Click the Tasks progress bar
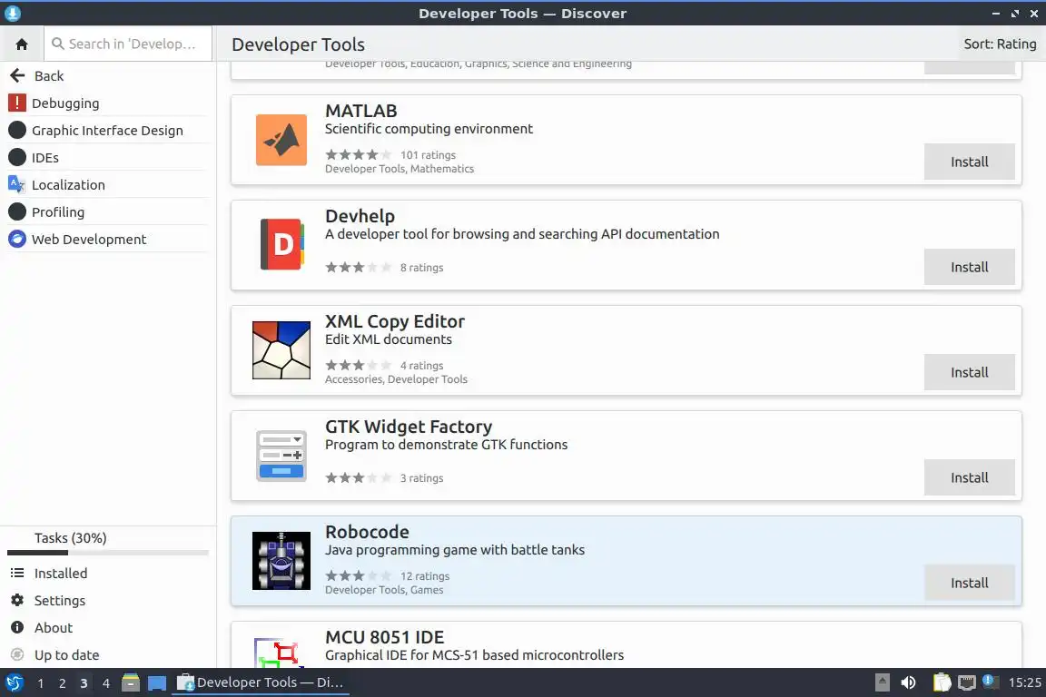The width and height of the screenshot is (1046, 697). click(x=108, y=553)
